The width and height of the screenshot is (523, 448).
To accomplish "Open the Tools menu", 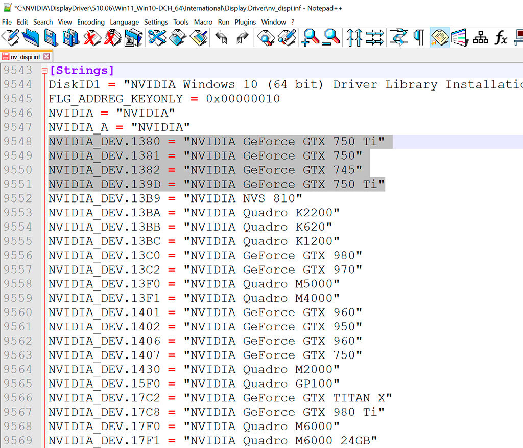I will (x=181, y=22).
